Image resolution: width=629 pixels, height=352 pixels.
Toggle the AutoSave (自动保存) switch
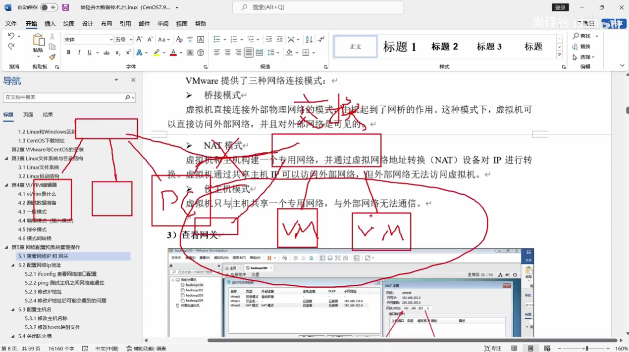tap(49, 7)
